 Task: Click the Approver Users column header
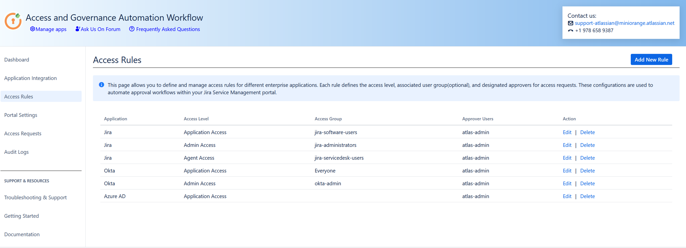click(x=478, y=119)
